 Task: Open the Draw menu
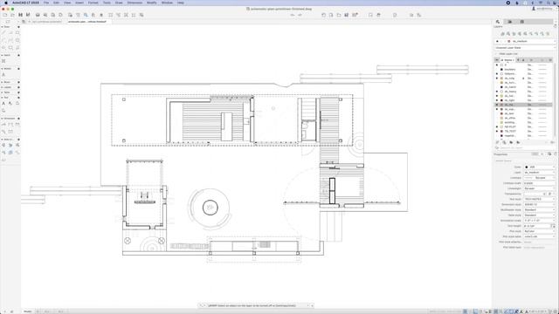click(x=119, y=3)
